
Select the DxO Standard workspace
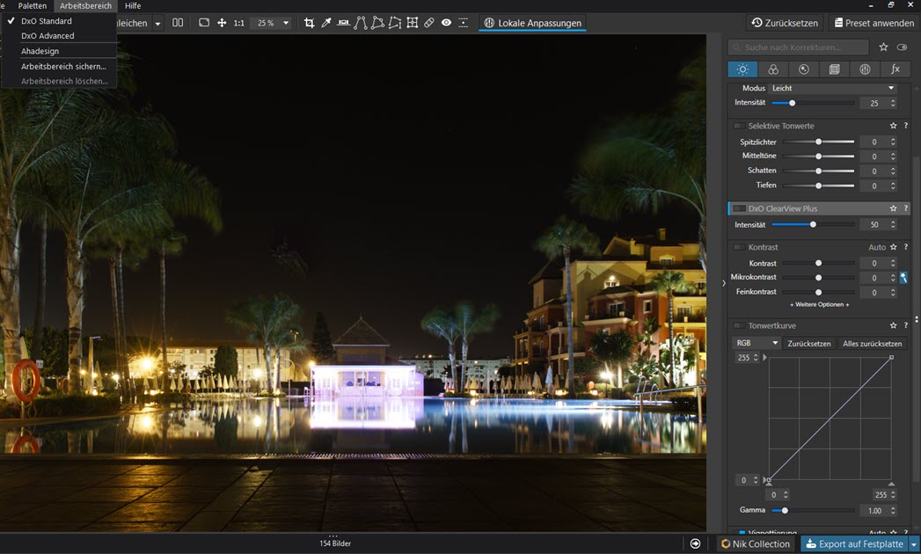click(x=47, y=21)
